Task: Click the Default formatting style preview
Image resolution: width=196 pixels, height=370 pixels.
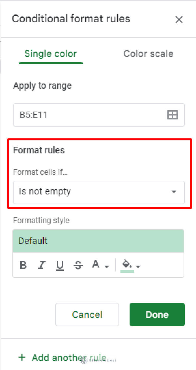Action: [x=98, y=241]
